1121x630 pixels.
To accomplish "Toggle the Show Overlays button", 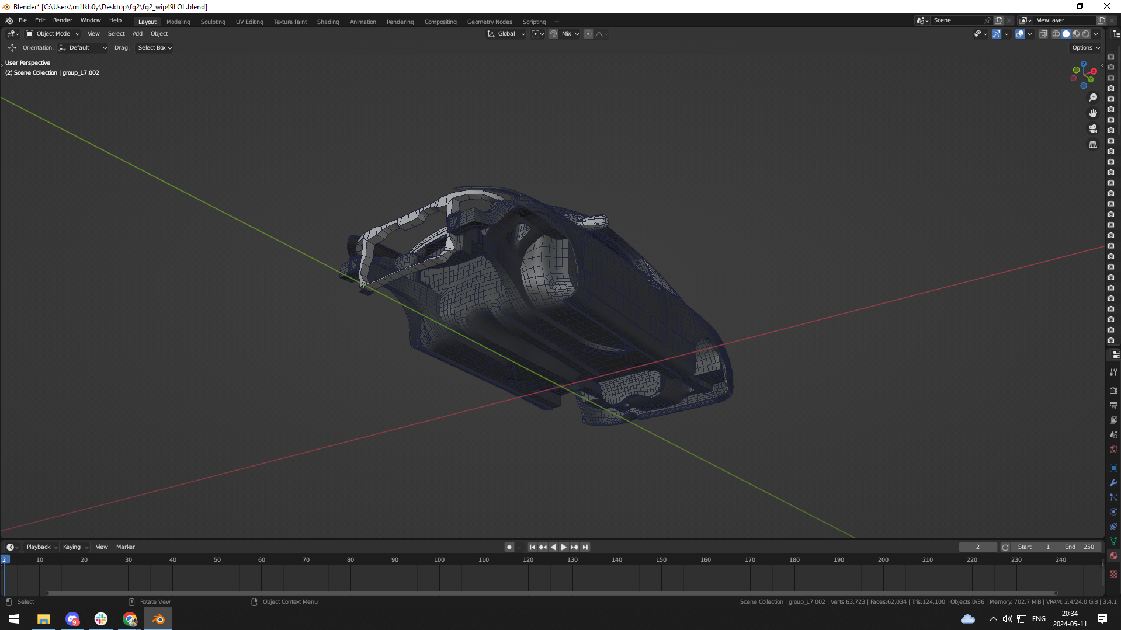I will (1019, 34).
